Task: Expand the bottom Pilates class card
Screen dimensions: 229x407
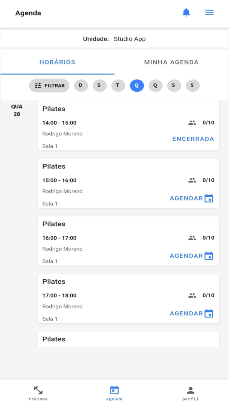Action: coord(128,339)
